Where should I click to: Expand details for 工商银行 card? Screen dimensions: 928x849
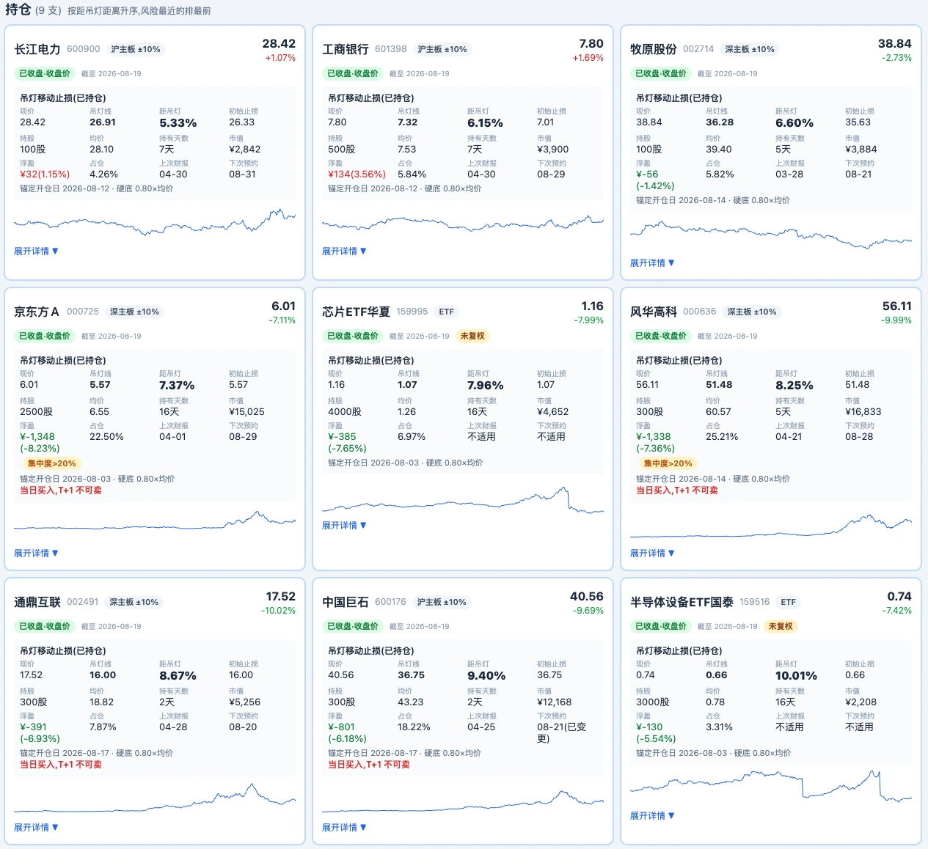(x=344, y=251)
